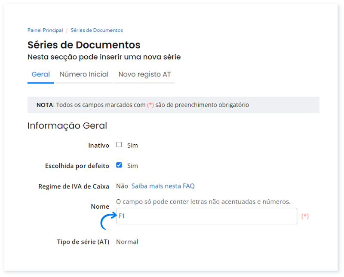The width and height of the screenshot is (344, 277).
Task: Click the Sim label next to Escolhida por defeito
Action: [132, 166]
